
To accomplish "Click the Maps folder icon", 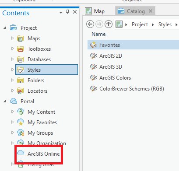I will 20,38.
